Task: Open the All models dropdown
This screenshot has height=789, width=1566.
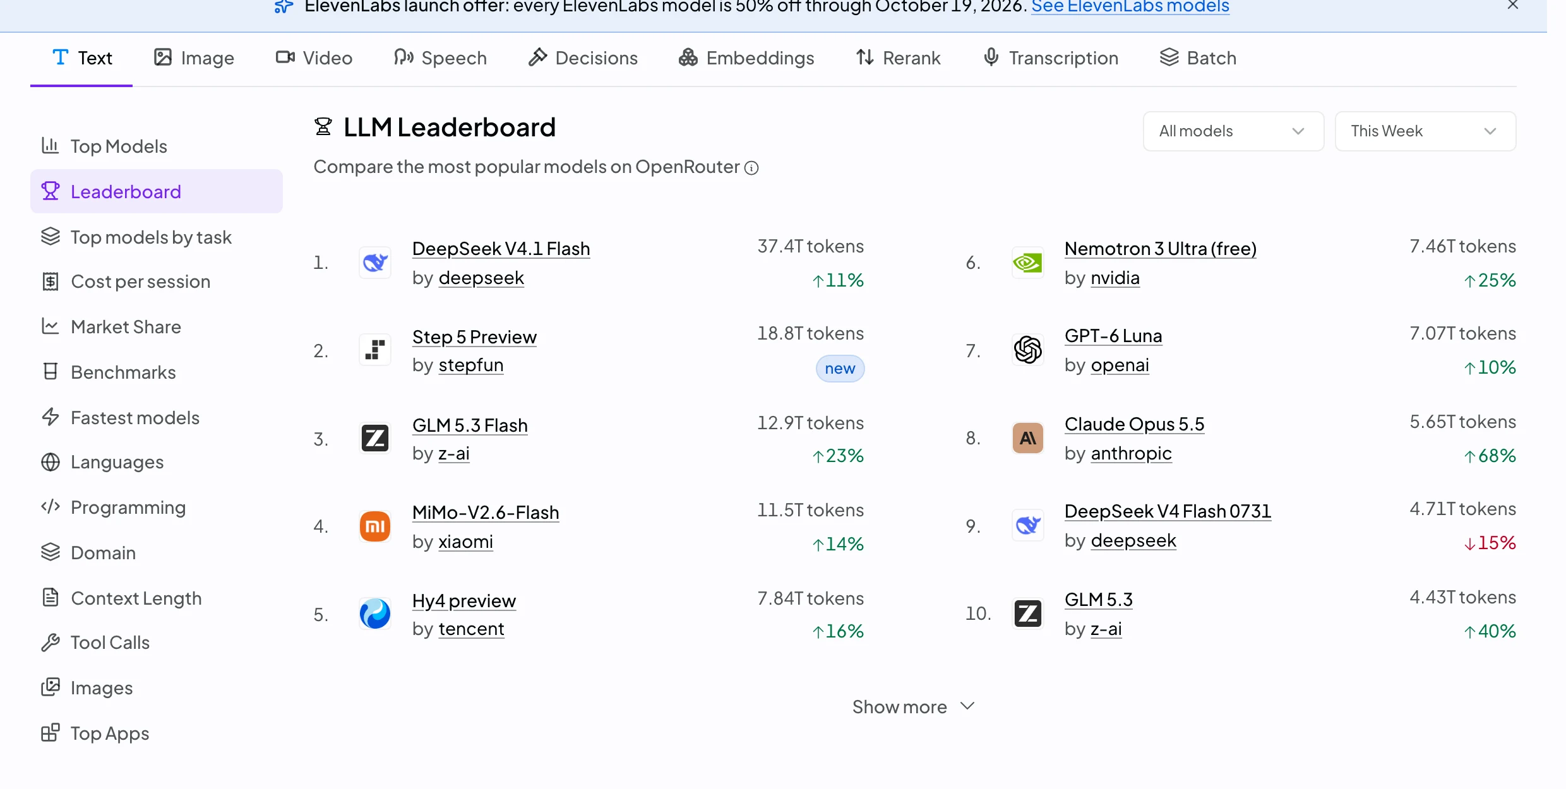Action: pyautogui.click(x=1233, y=131)
